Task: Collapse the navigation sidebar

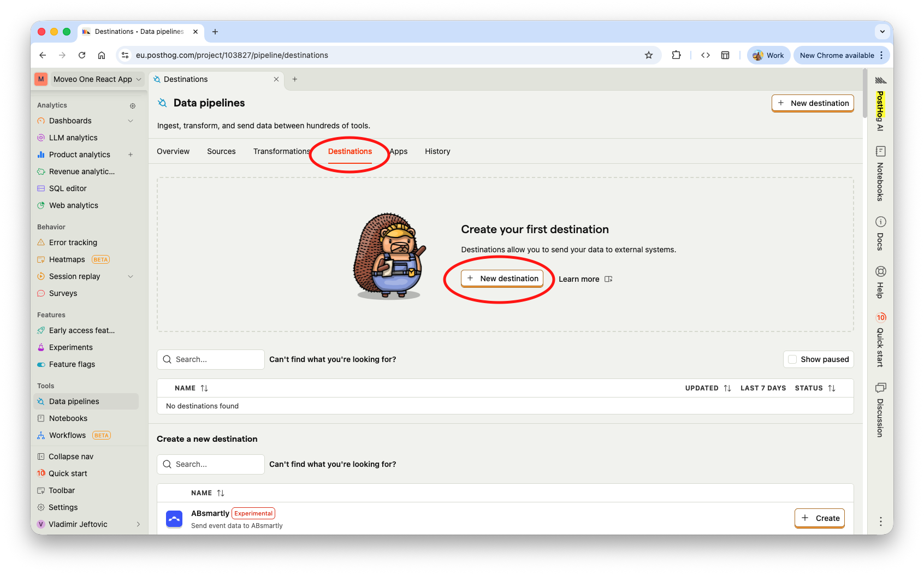Action: click(x=70, y=457)
